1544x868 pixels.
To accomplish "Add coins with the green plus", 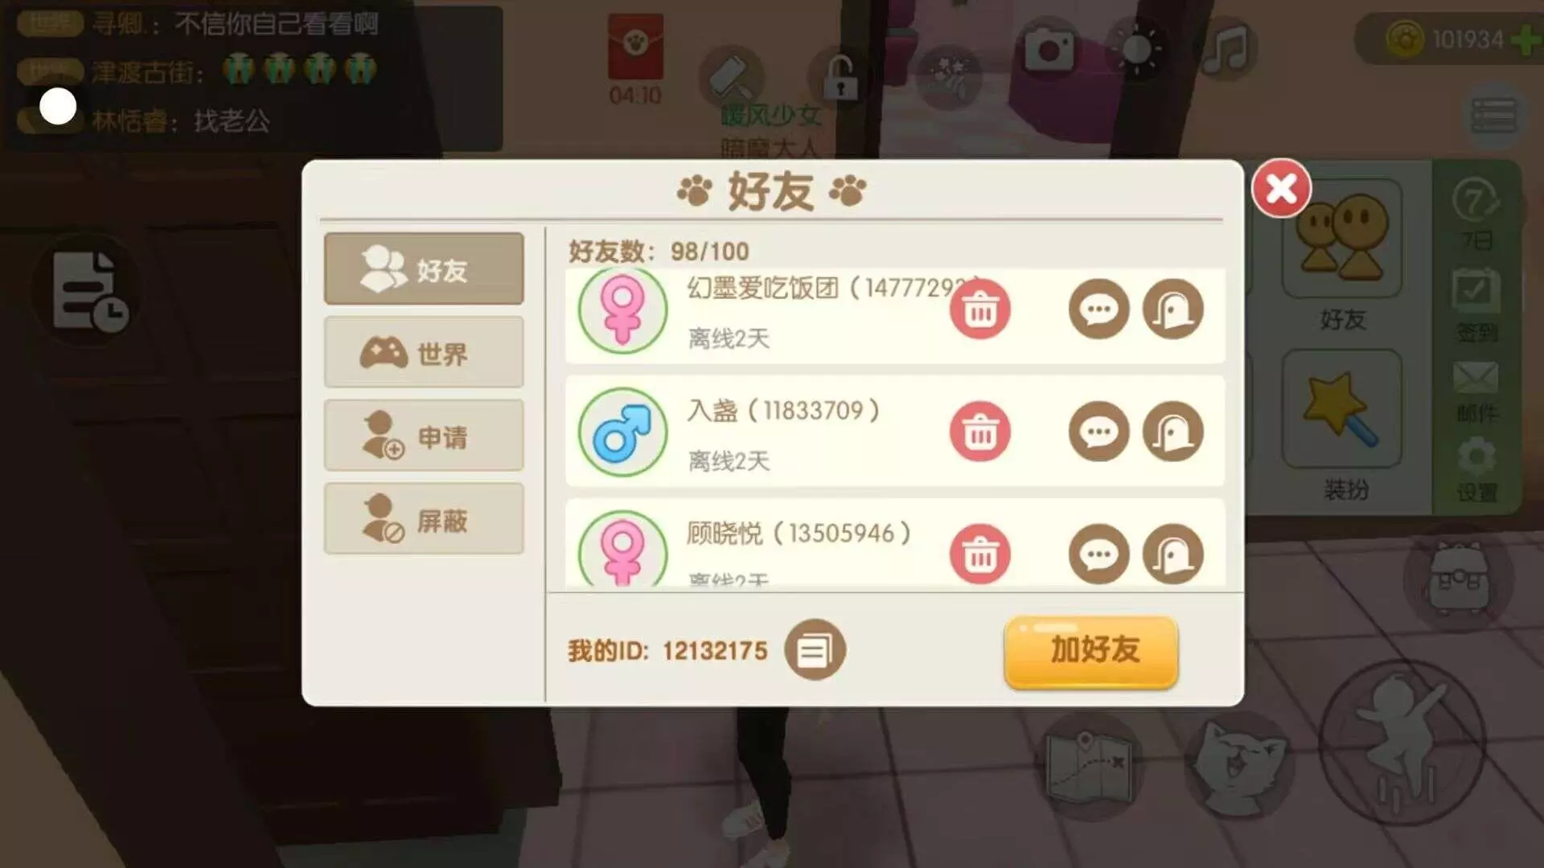I will click(1526, 39).
